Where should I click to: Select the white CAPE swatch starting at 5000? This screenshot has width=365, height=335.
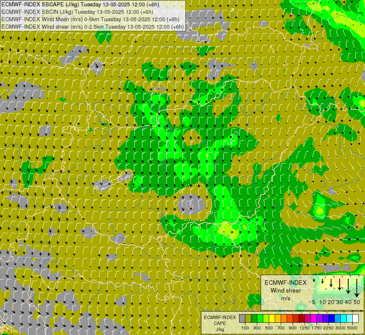[356, 319]
